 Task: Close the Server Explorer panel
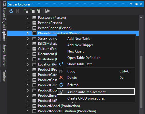coord(141,4)
